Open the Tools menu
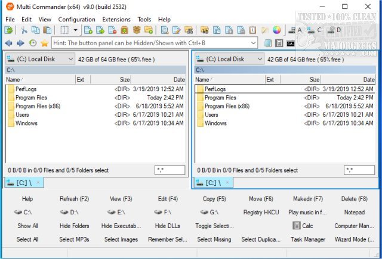Viewport: 382px width, 259px height. pyautogui.click(x=144, y=20)
